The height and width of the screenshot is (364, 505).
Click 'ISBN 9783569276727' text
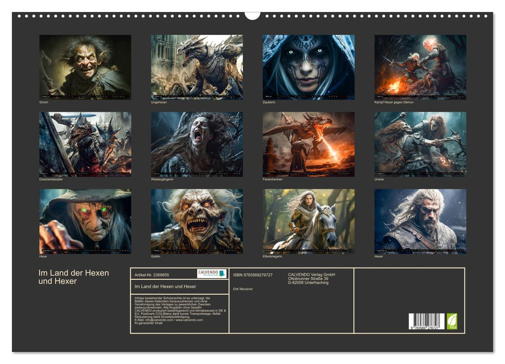click(x=253, y=275)
